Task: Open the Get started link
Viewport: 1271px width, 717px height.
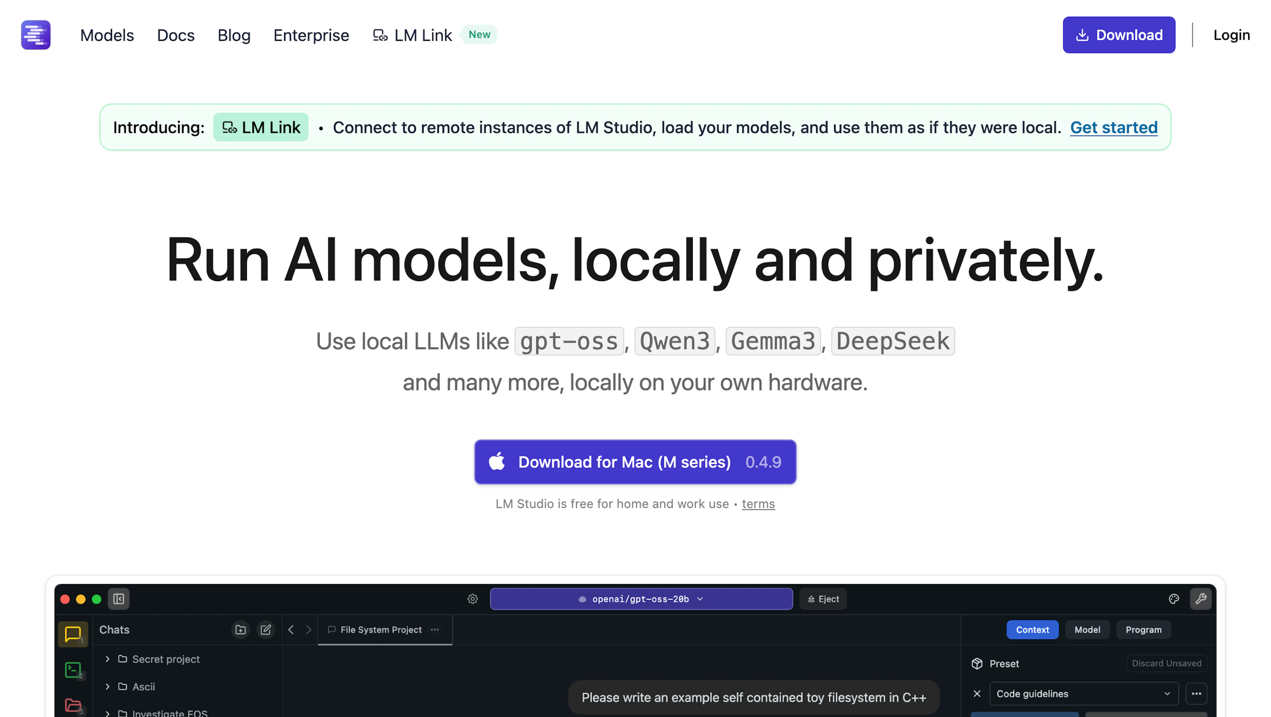Action: 1113,127
